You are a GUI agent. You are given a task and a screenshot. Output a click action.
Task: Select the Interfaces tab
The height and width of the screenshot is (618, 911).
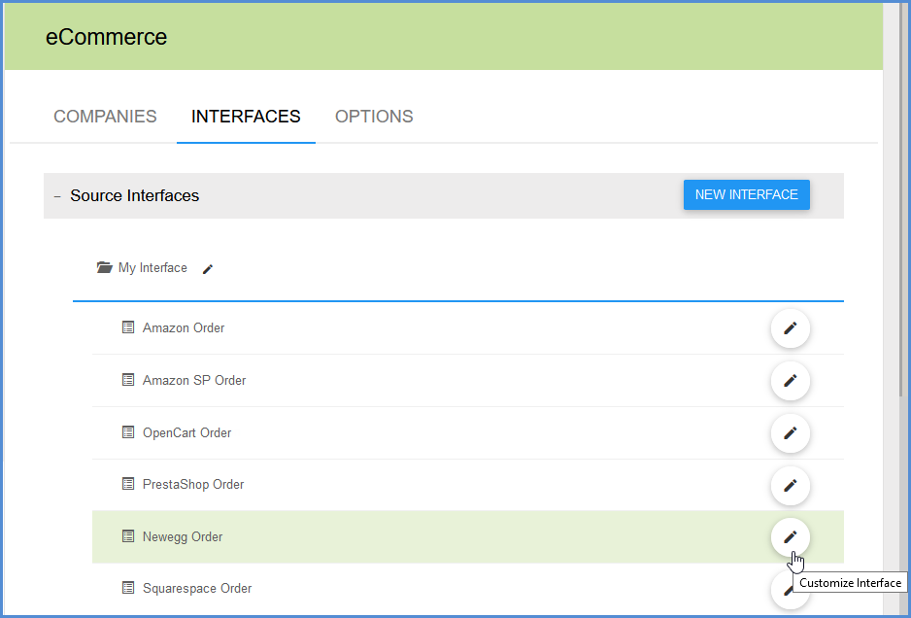[x=246, y=117]
